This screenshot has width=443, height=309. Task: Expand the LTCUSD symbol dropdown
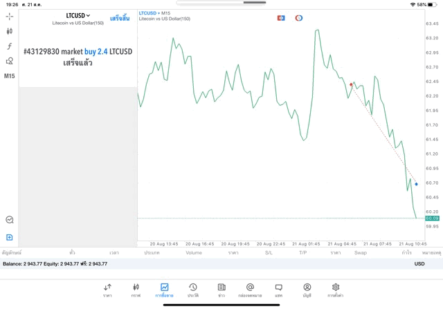pyautogui.click(x=78, y=15)
